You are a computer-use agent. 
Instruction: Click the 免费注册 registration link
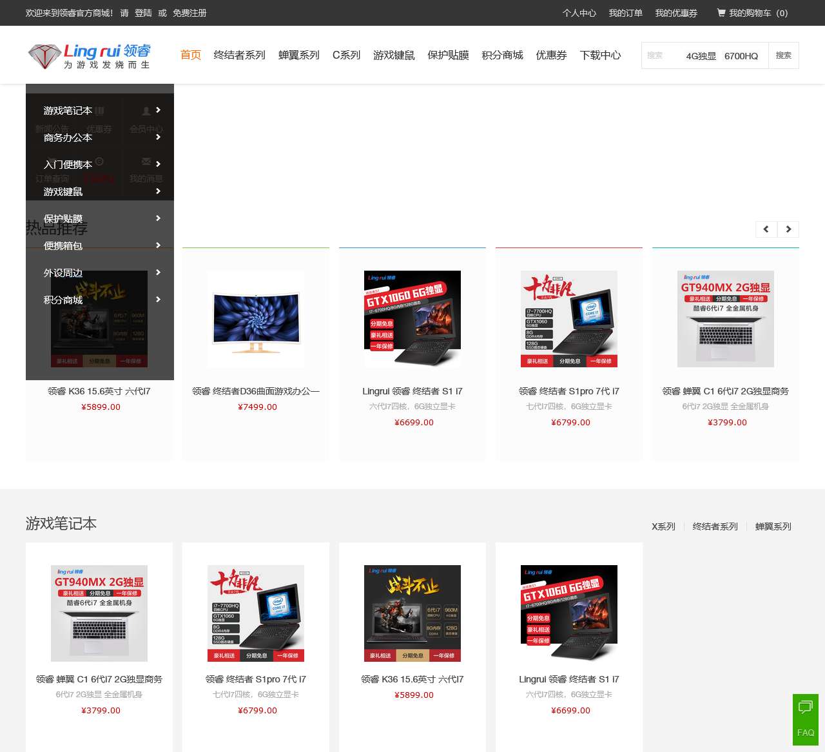pyautogui.click(x=189, y=13)
